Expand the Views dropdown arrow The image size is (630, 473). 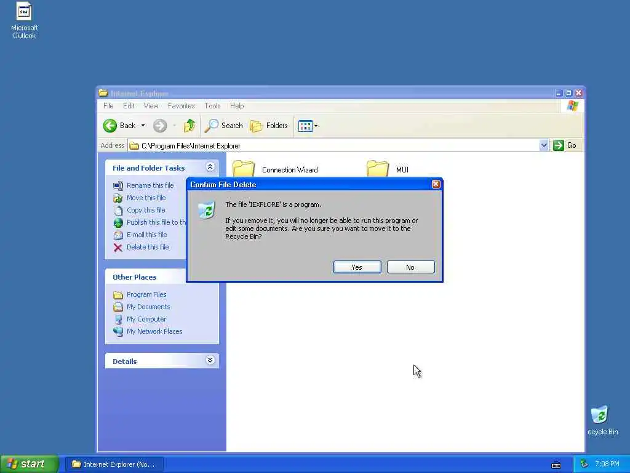(x=316, y=126)
